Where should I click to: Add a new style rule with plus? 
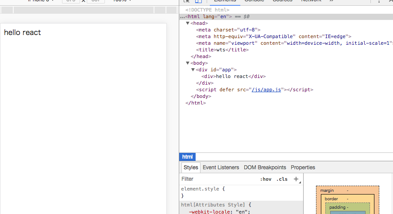click(x=296, y=179)
